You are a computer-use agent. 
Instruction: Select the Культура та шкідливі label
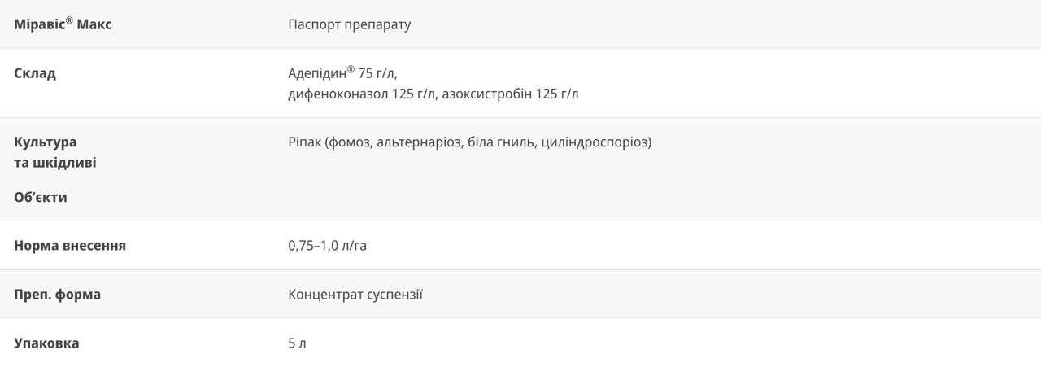click(54, 152)
